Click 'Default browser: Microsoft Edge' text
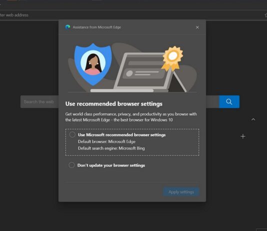 [x=106, y=141]
